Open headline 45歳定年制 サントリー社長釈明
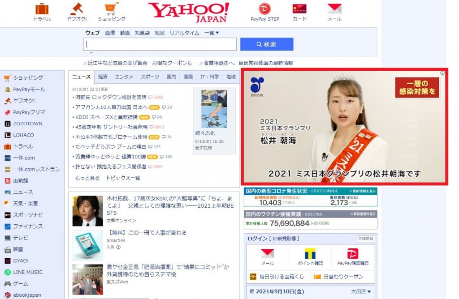 (111, 127)
